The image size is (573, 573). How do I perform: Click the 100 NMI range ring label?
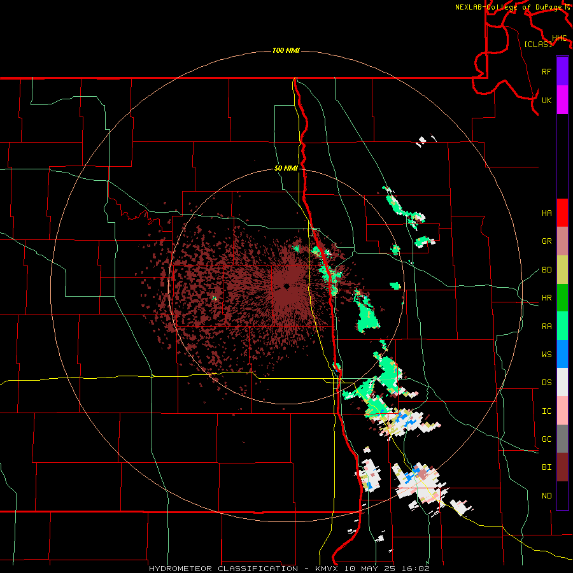(286, 50)
